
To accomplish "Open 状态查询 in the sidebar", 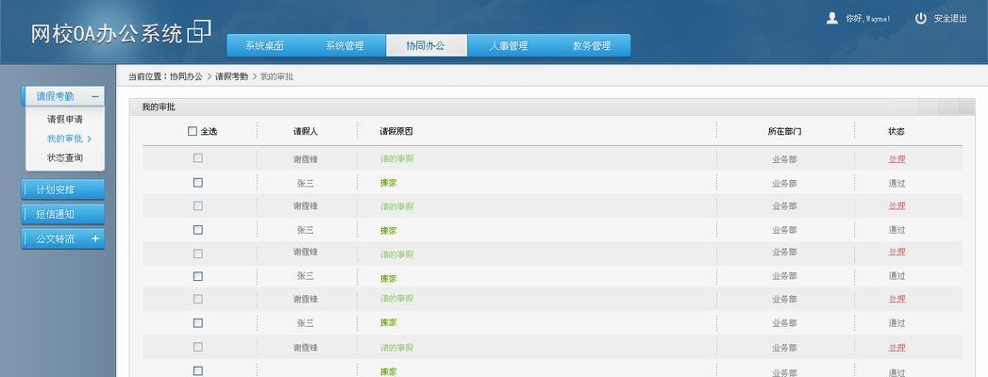I will click(65, 158).
